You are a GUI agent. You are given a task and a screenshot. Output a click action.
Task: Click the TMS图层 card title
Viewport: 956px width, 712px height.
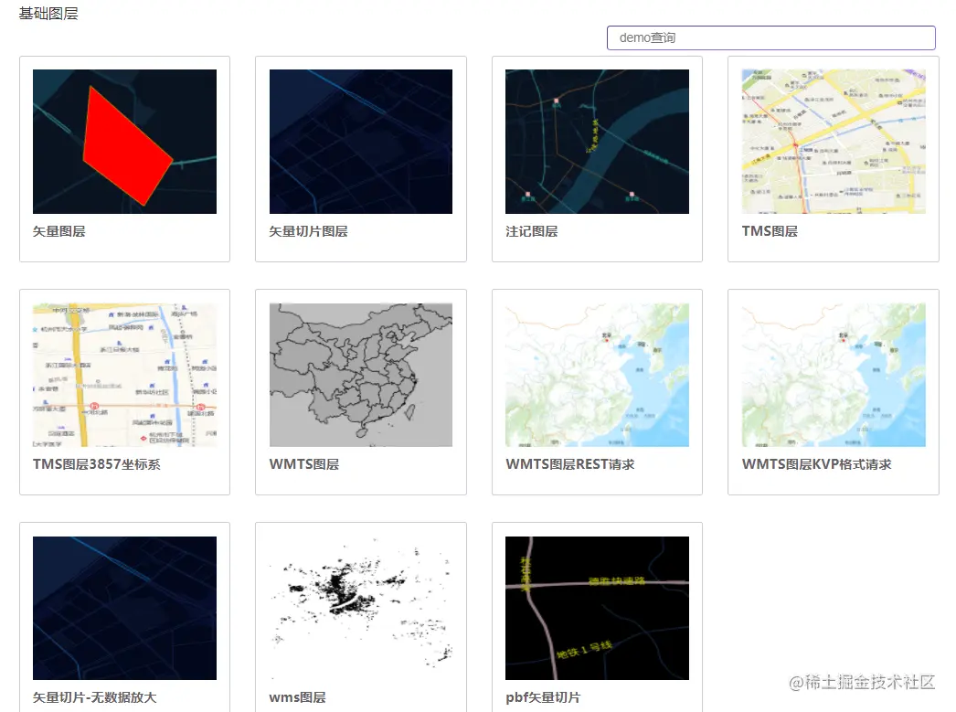click(x=770, y=231)
